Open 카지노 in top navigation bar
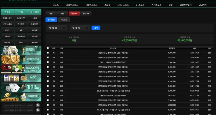 (x=56, y=5)
